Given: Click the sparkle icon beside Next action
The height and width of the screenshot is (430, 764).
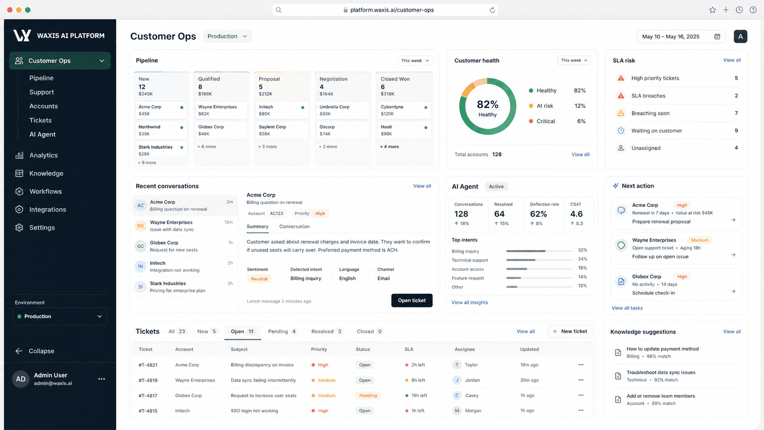Looking at the screenshot, I should [x=615, y=186].
